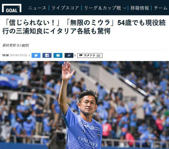
Task: Click the GOAL logo
Action: point(12,8)
